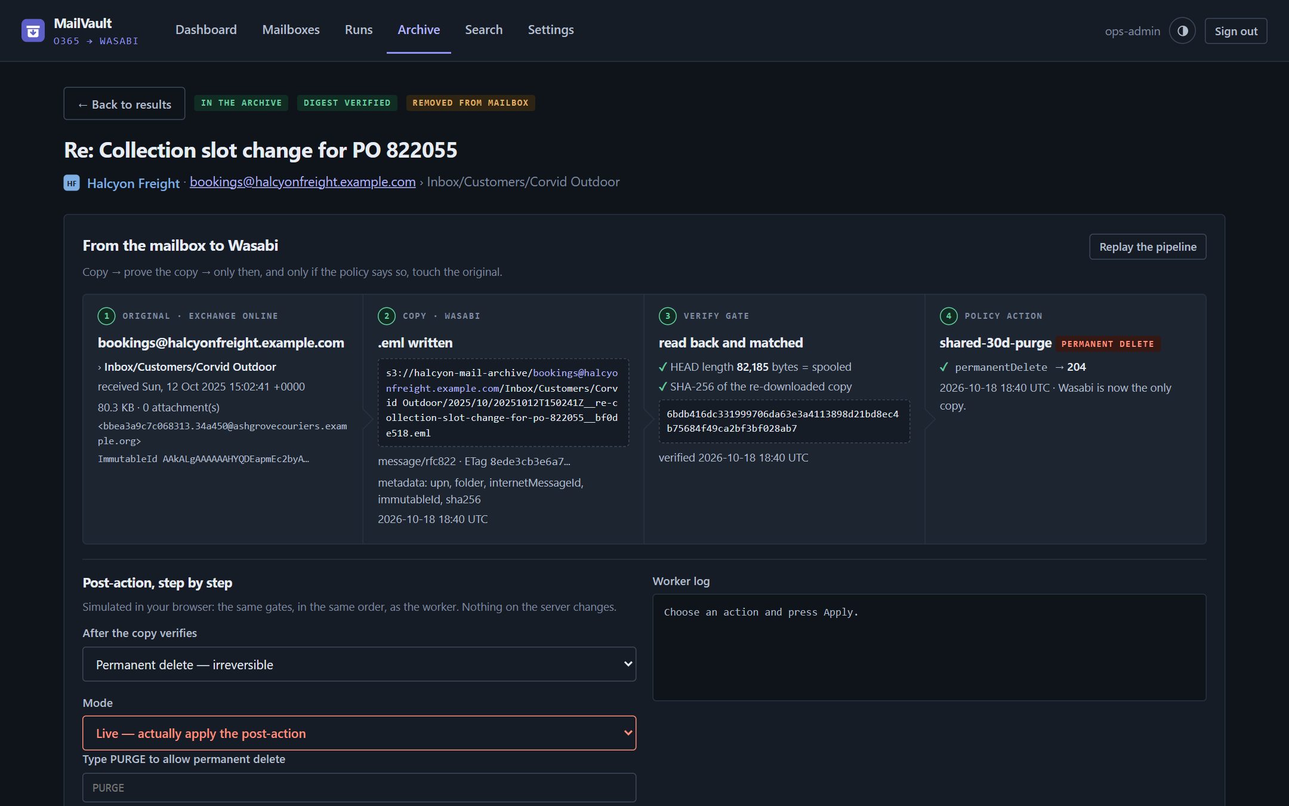Click the checkmark next to permanentDelete
Image resolution: width=1289 pixels, height=806 pixels.
click(x=944, y=367)
